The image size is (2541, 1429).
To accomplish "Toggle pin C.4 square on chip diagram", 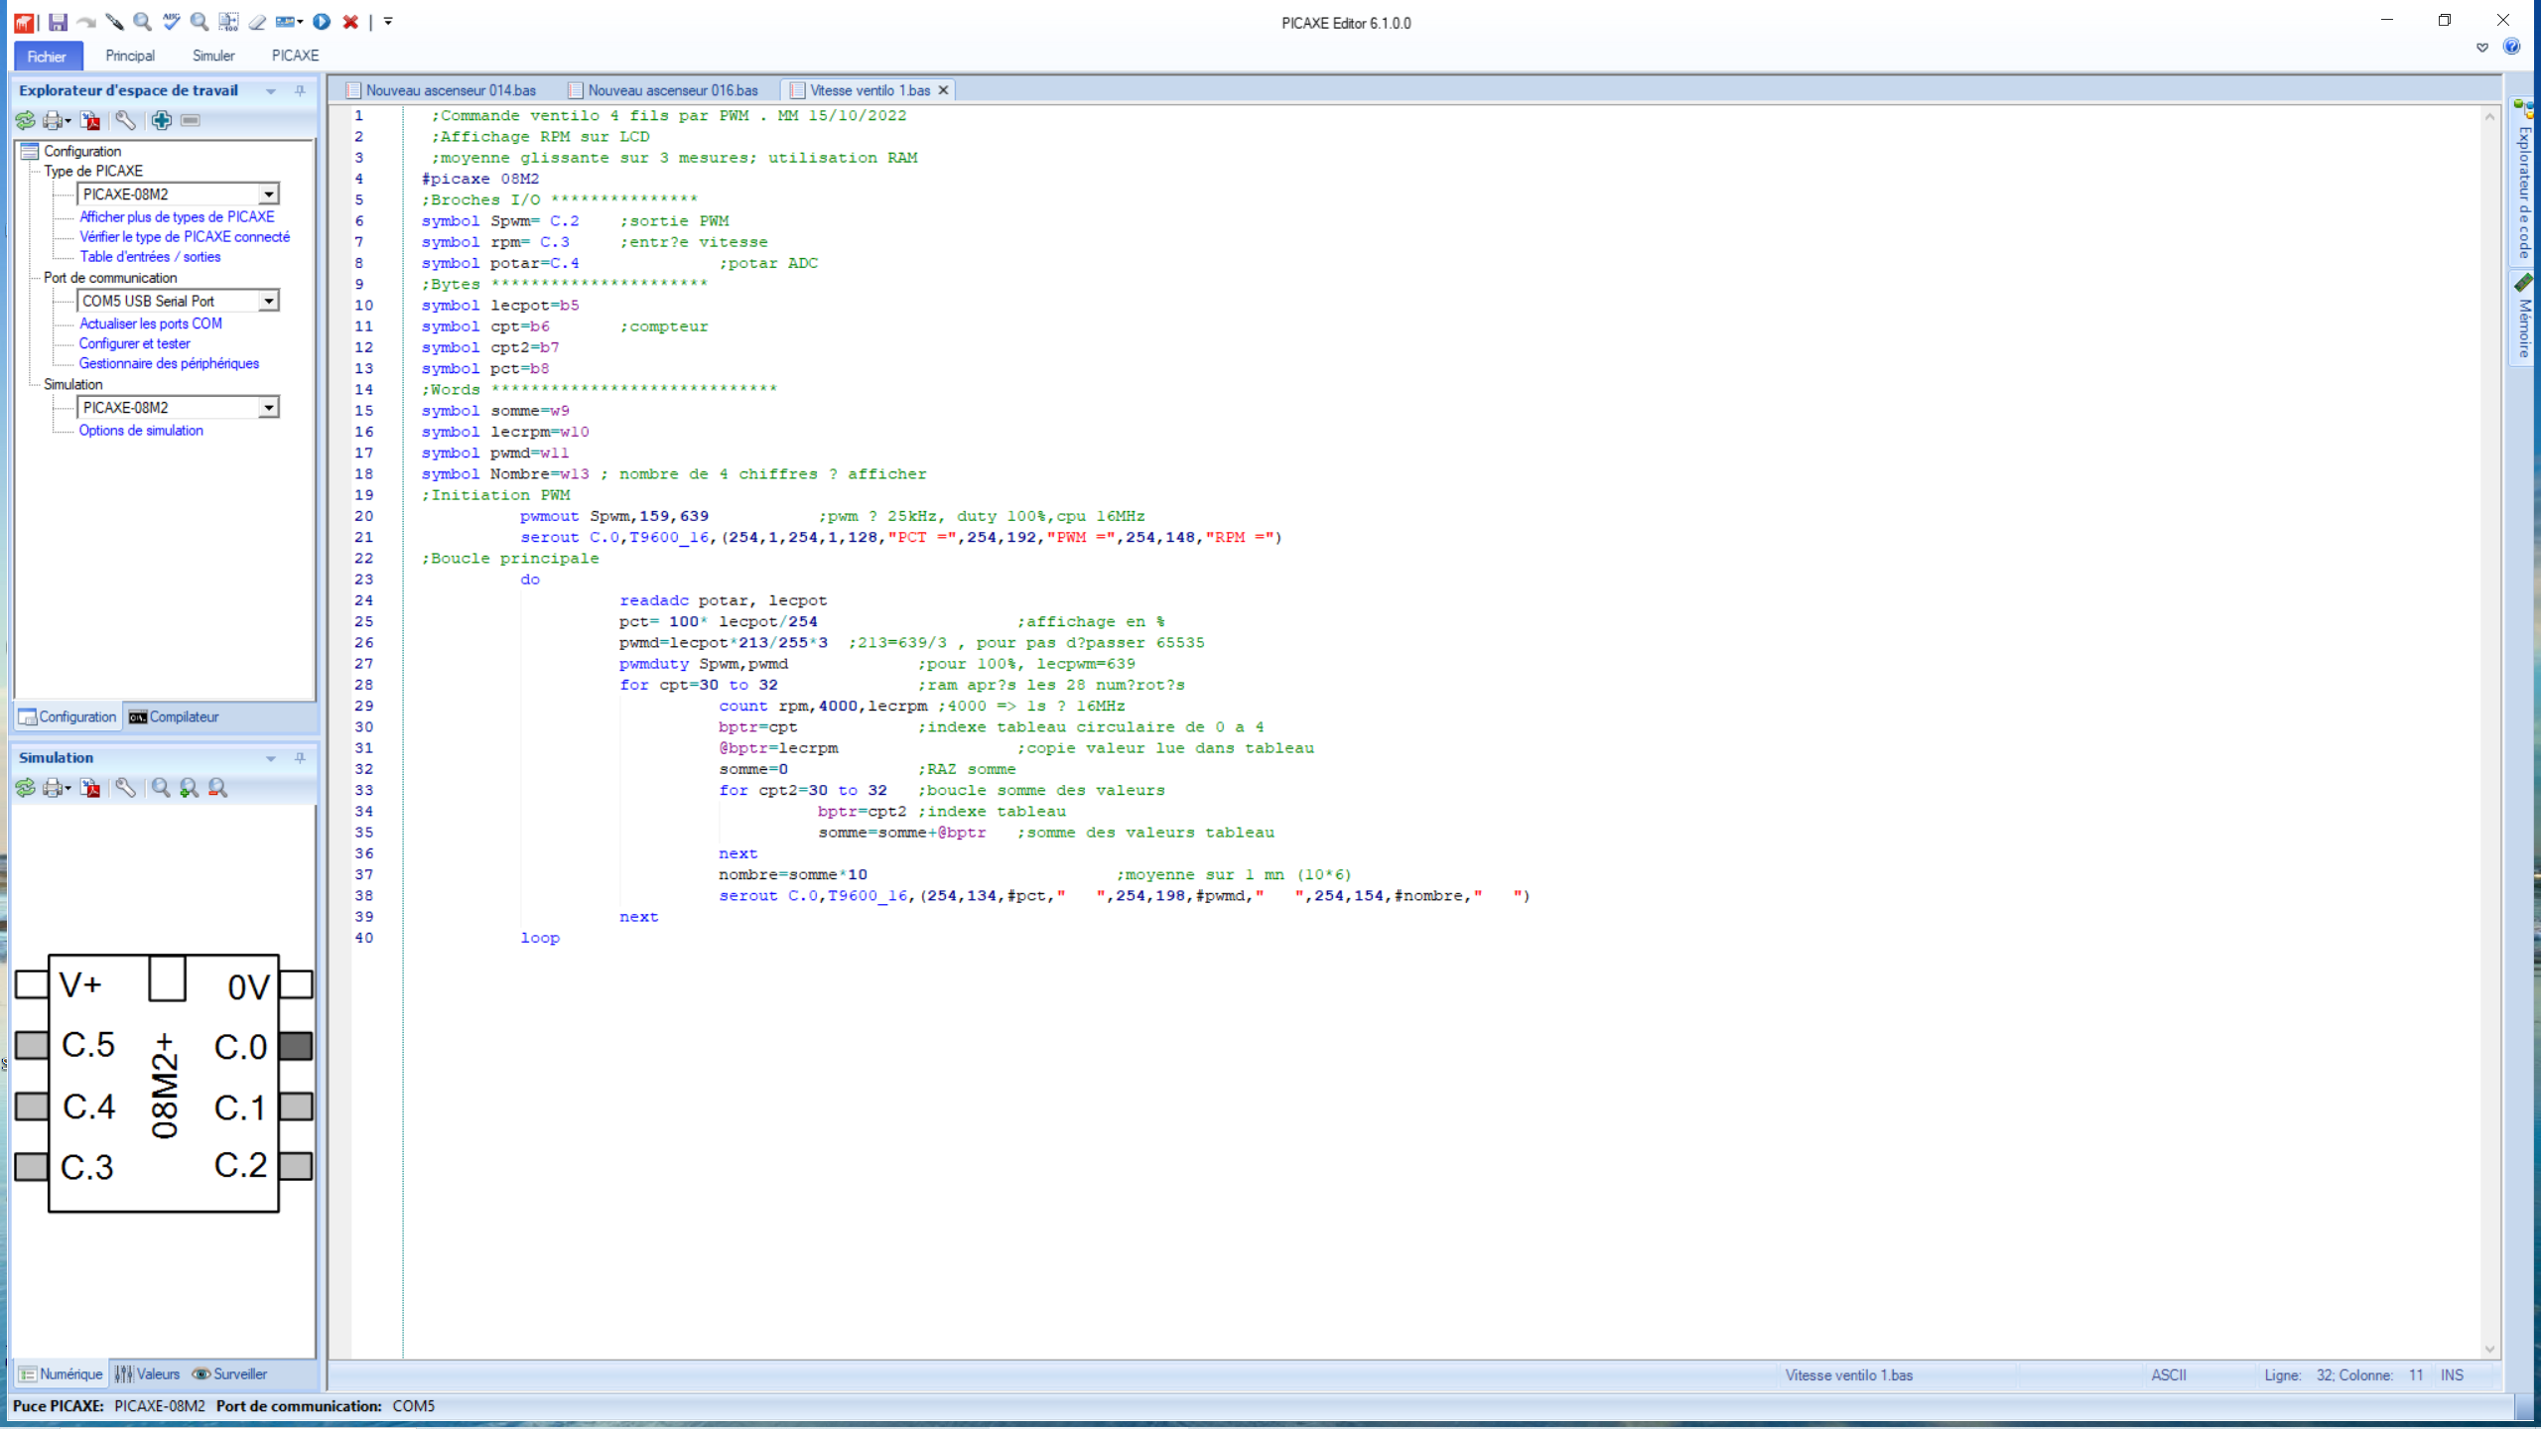I will point(32,1105).
